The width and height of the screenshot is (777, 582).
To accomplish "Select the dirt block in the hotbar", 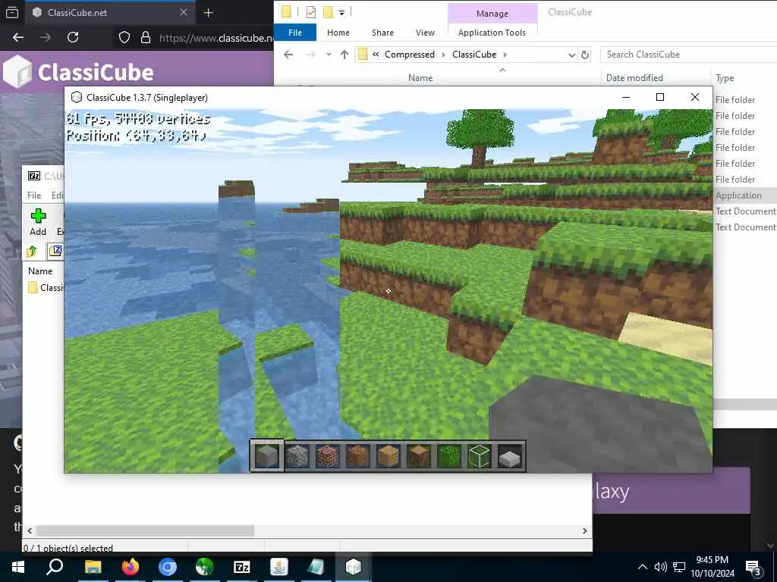I will 358,455.
